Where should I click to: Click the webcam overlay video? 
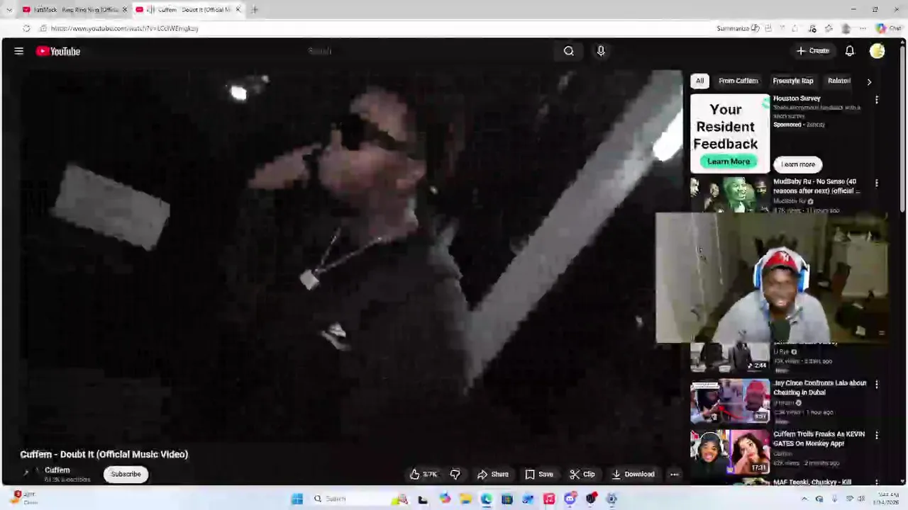(772, 278)
